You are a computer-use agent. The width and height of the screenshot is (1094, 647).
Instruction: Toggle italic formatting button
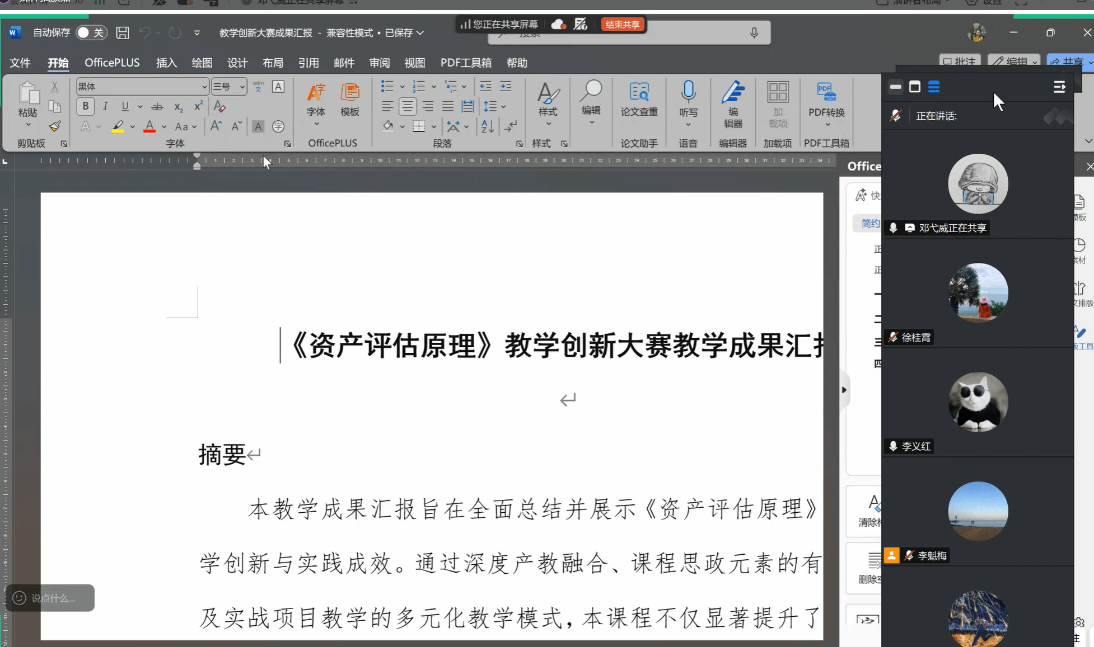click(105, 106)
